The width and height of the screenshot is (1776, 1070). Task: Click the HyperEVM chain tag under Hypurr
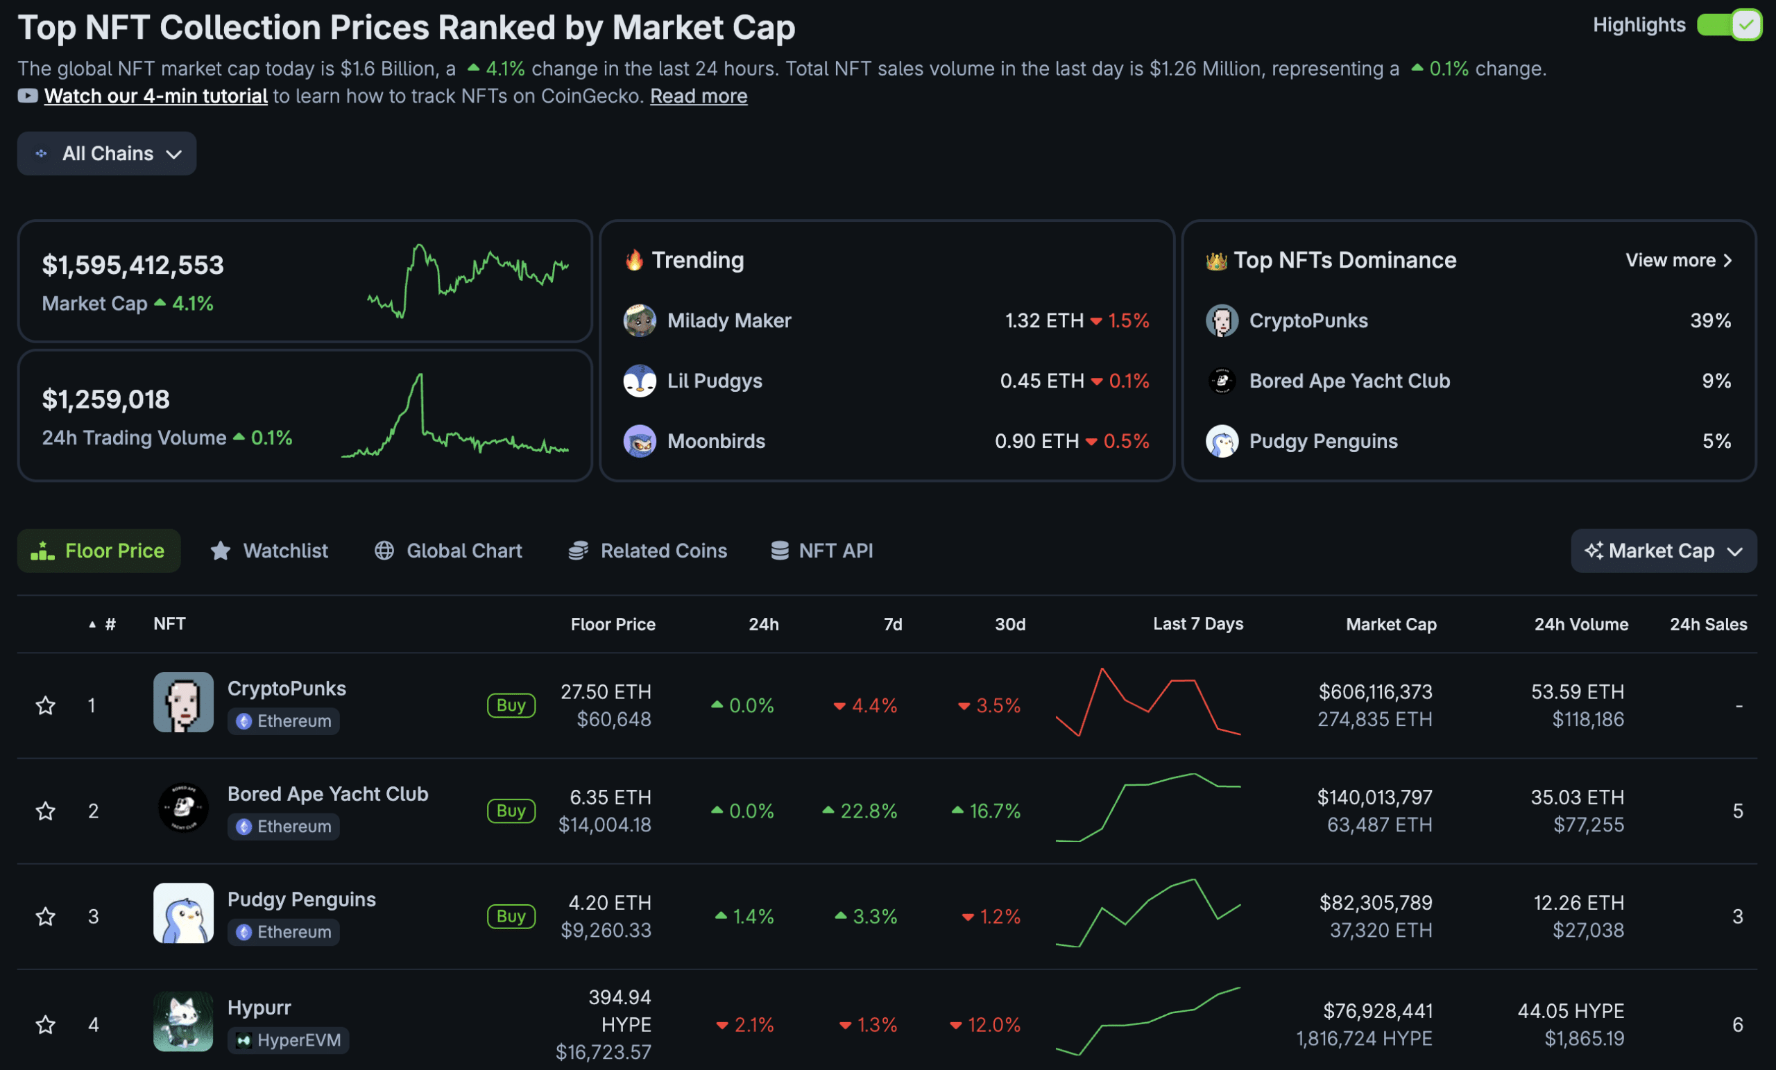pos(289,1040)
